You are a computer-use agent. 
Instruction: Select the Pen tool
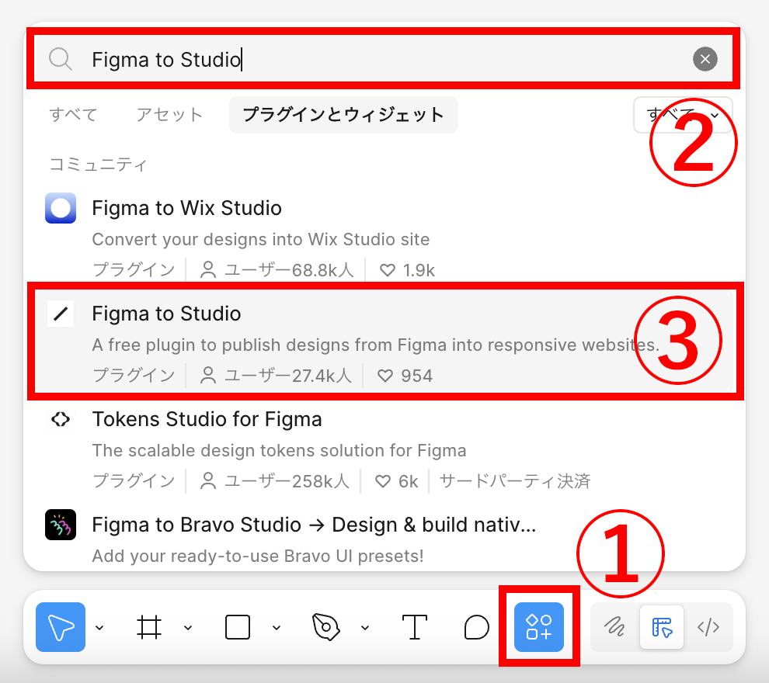coord(326,627)
